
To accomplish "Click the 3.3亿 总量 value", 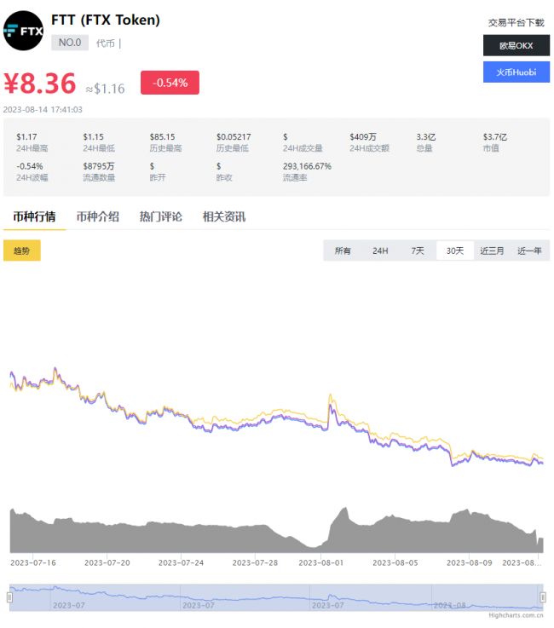I will tap(426, 137).
